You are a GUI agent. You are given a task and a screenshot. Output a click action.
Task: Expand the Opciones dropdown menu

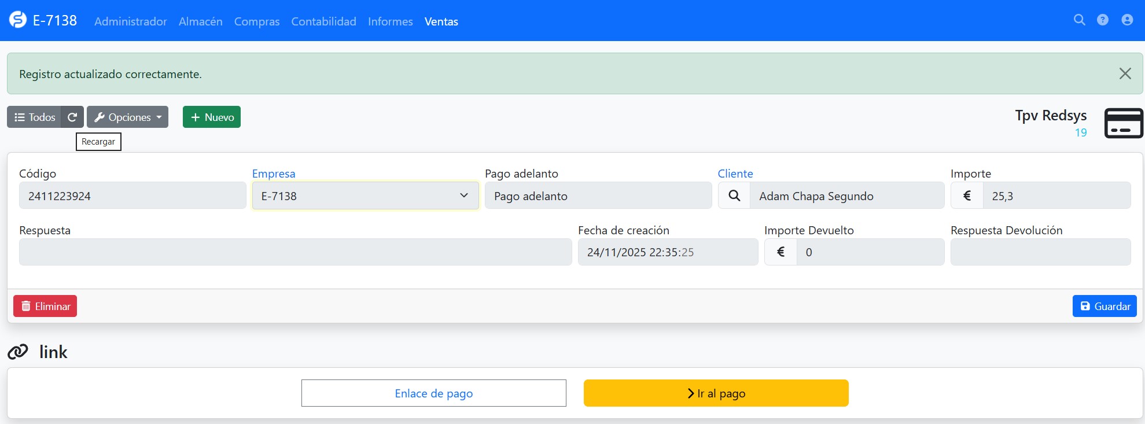[128, 117]
